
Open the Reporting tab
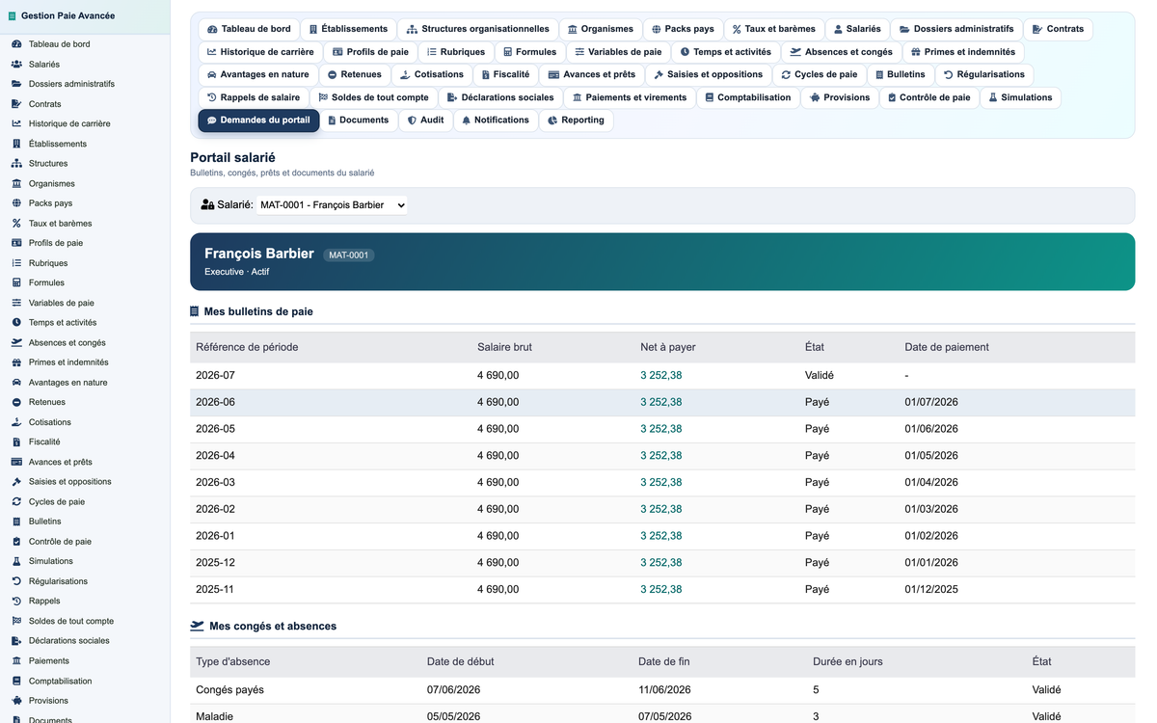576,120
